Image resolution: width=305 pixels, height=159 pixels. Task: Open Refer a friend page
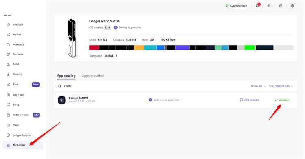(x=21, y=115)
